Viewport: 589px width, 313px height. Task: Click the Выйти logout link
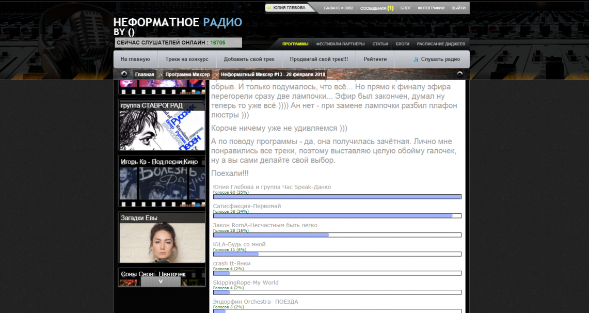pos(458,8)
